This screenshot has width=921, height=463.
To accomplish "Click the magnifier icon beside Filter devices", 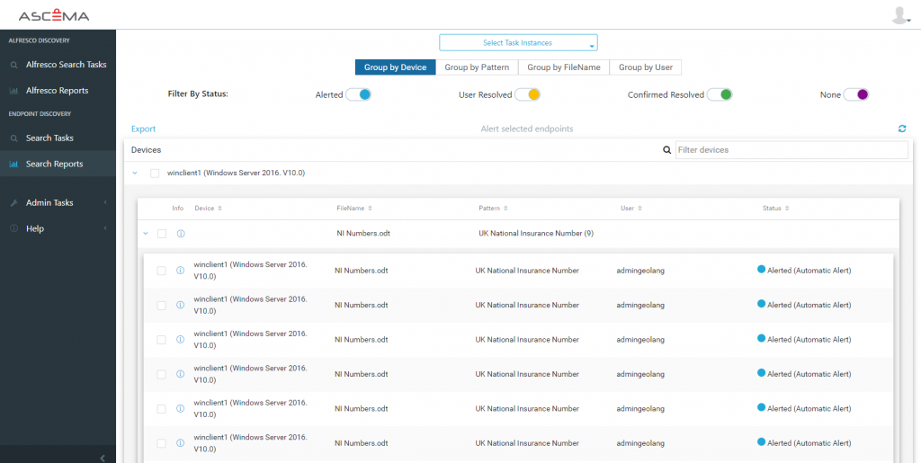I will click(x=666, y=149).
